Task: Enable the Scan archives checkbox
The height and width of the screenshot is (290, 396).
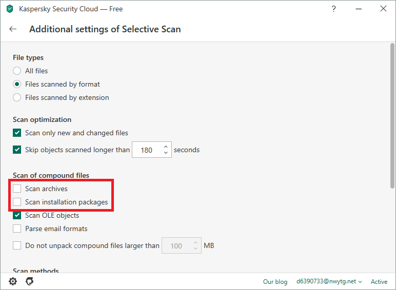Action: [x=17, y=189]
